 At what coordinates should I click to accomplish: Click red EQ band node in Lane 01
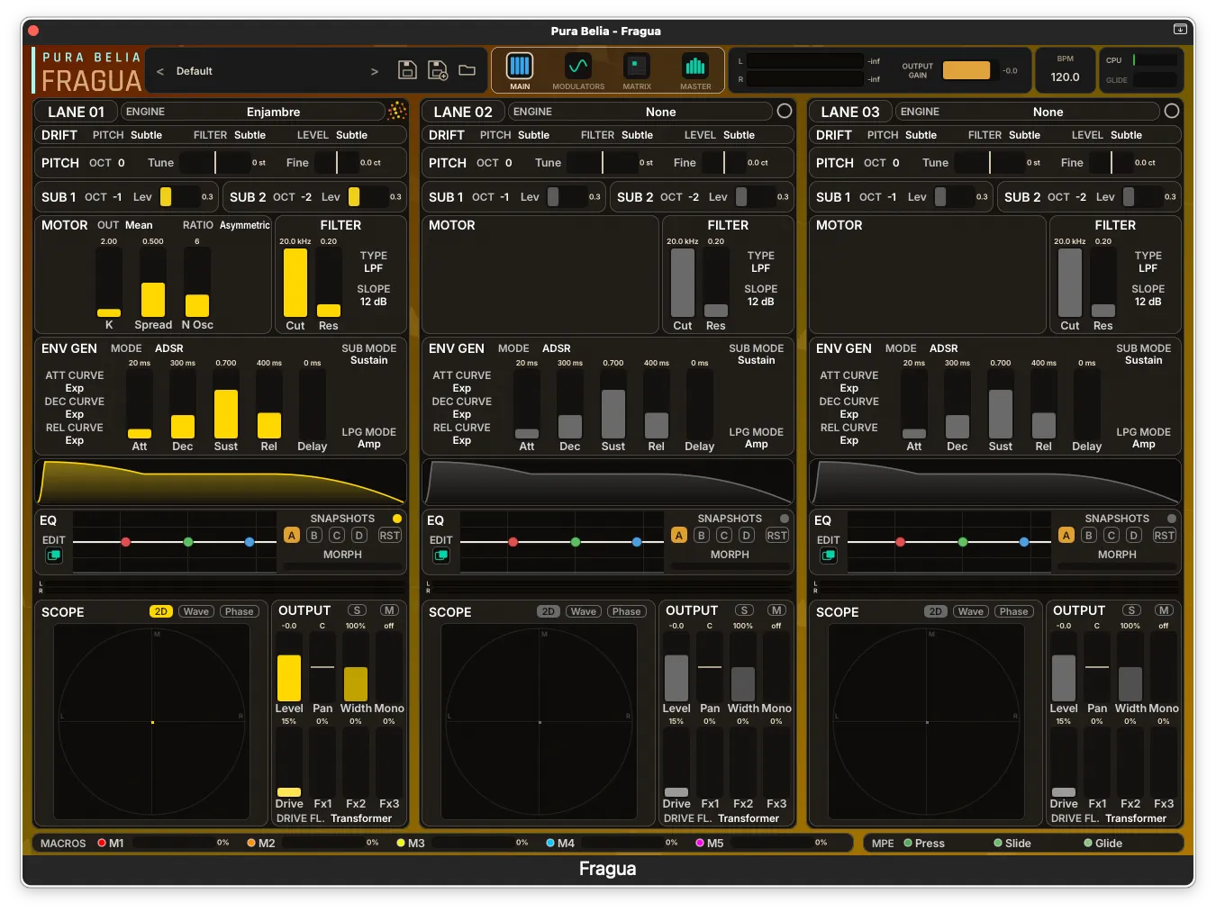[126, 542]
